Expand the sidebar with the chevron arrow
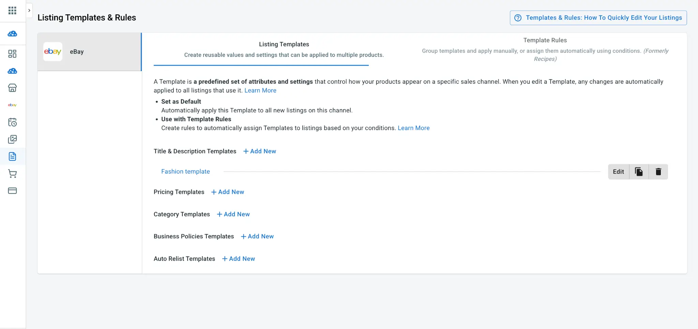 (x=29, y=11)
